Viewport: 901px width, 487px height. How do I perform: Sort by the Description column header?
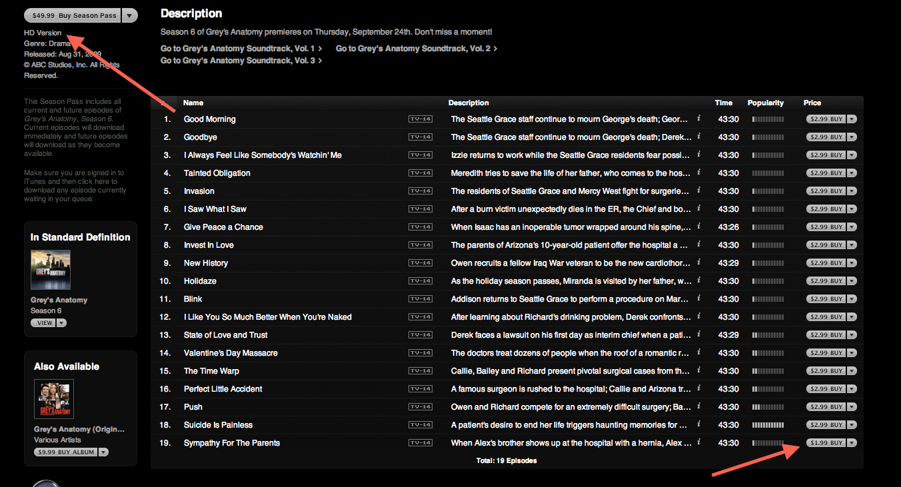[x=468, y=103]
